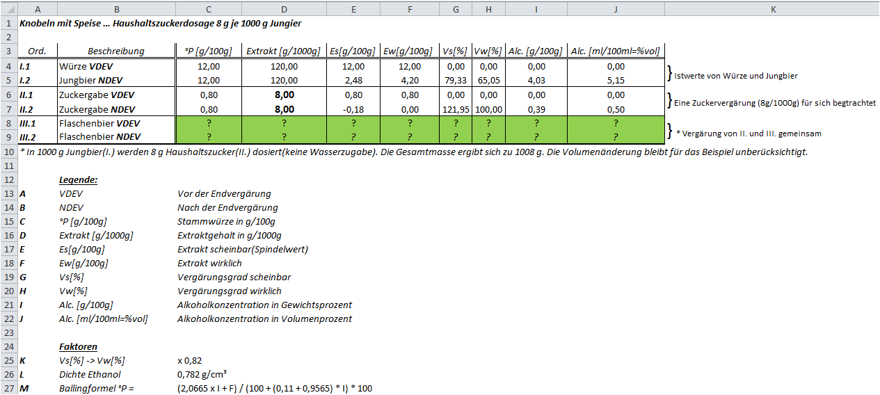
Task: Select the 'Flaschenbier NDEV' description cell
Action: pyautogui.click(x=116, y=137)
